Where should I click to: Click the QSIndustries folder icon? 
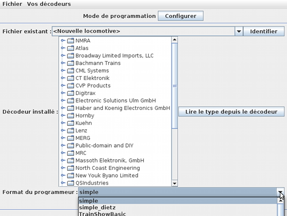coord(70,183)
